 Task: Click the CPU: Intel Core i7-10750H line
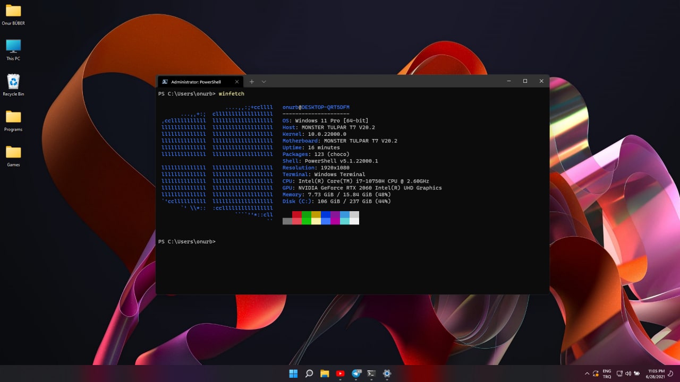coord(356,181)
